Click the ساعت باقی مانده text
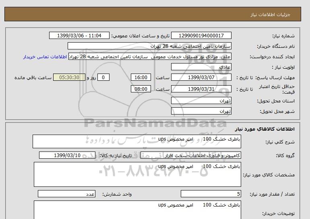310x219 pixels. pos(33,78)
